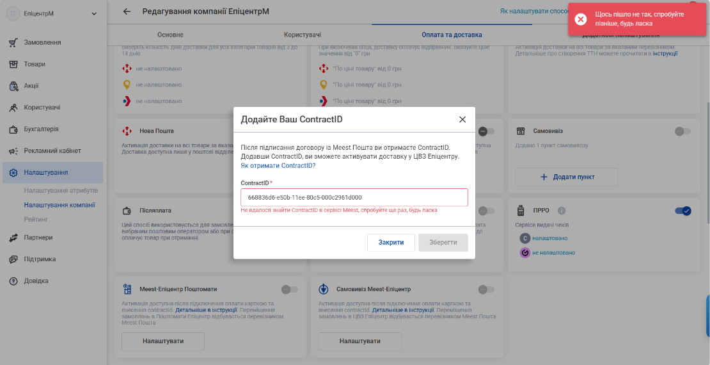Click the Зберегти button
Screen dimensions: 710x365
click(443, 243)
